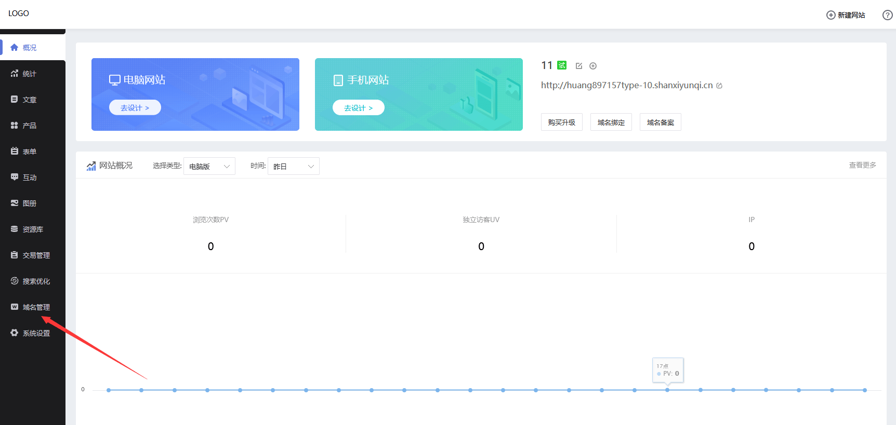Click the 文章 article icon in sidebar

15,99
